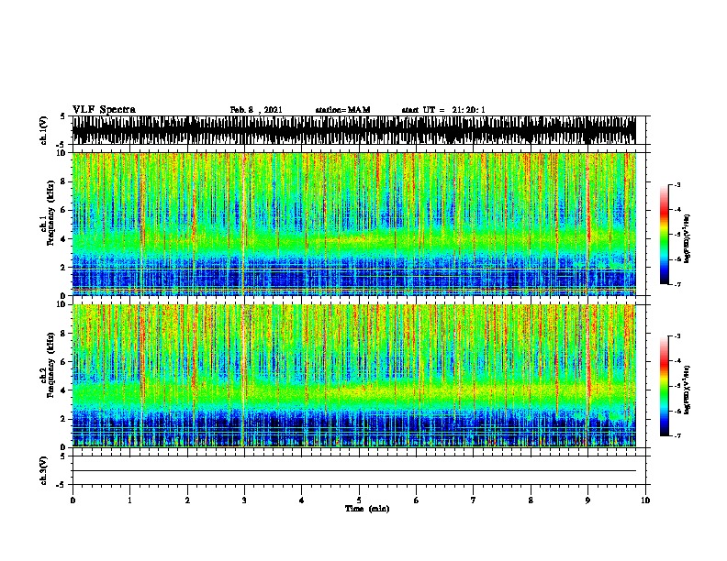
Task: Click time axis tick label '2'
Action: [x=187, y=500]
